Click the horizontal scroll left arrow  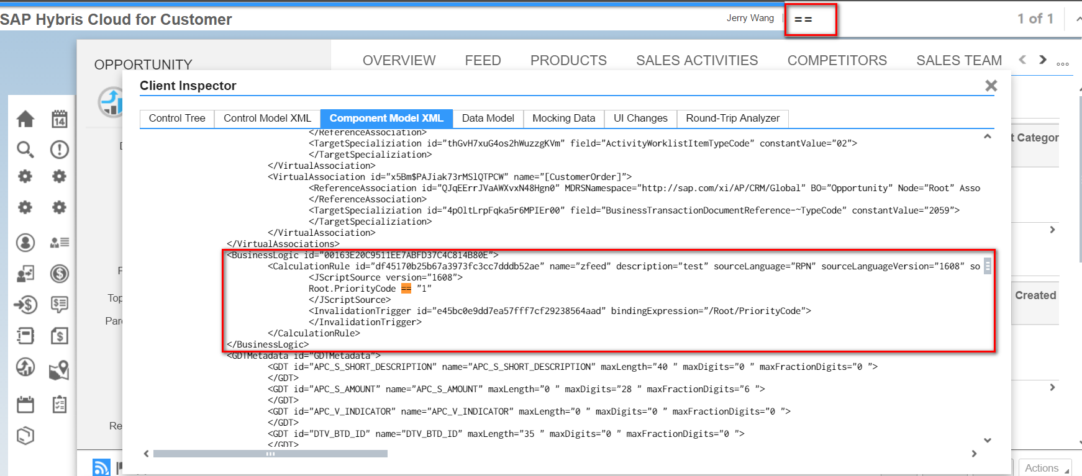point(146,454)
